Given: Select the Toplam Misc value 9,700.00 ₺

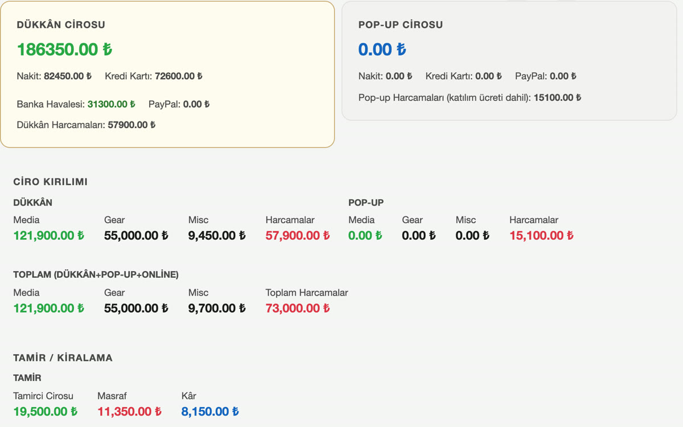Looking at the screenshot, I should point(217,308).
